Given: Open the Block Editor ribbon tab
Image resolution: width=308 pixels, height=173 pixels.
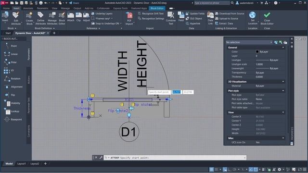Looking at the screenshot, I should [157, 8].
